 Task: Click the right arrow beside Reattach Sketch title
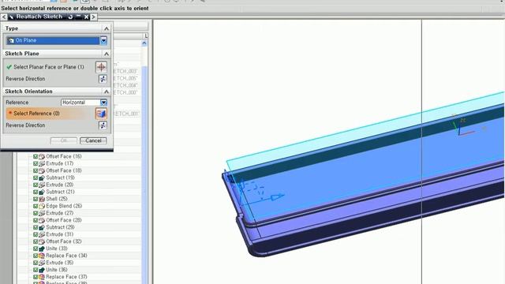[x=93, y=17]
